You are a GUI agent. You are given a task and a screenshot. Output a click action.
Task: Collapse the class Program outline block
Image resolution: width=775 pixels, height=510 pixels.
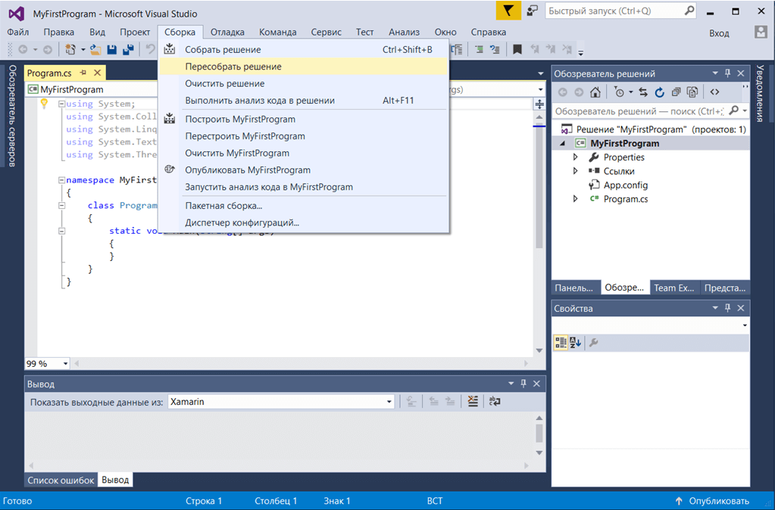[x=62, y=205]
